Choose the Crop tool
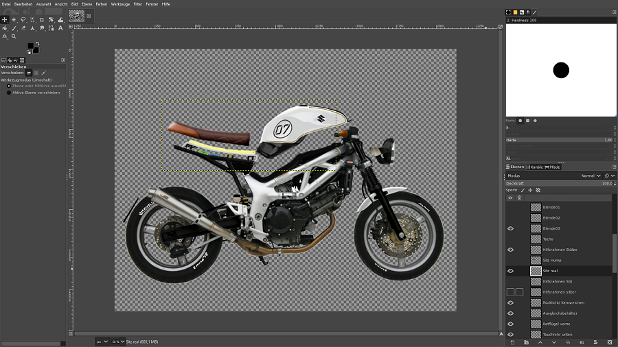618x347 pixels. tap(42, 20)
